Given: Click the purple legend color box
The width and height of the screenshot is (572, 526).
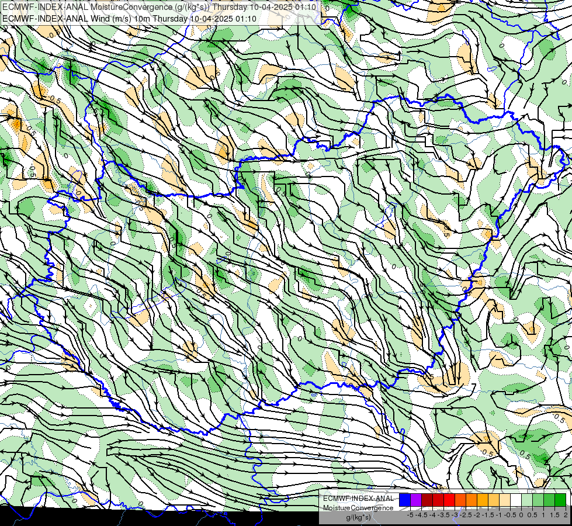Looking at the screenshot, I should pyautogui.click(x=416, y=500).
